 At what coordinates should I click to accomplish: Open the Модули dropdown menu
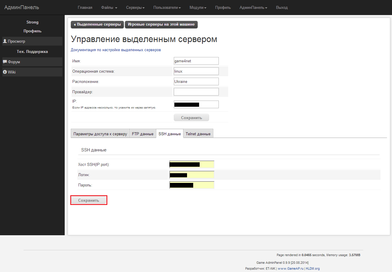coord(198,8)
